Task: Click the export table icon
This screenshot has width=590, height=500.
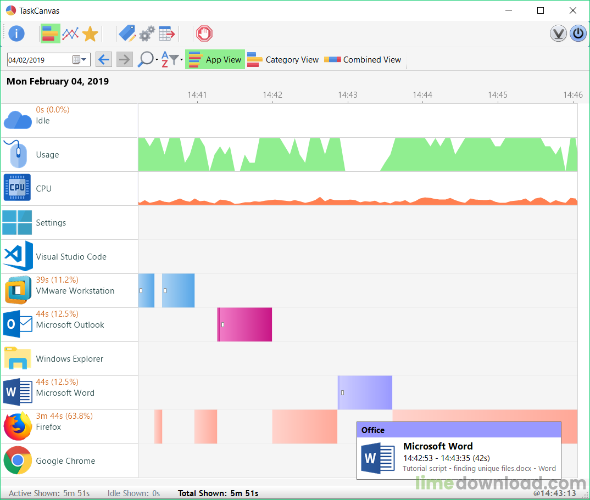Action: 166,34
